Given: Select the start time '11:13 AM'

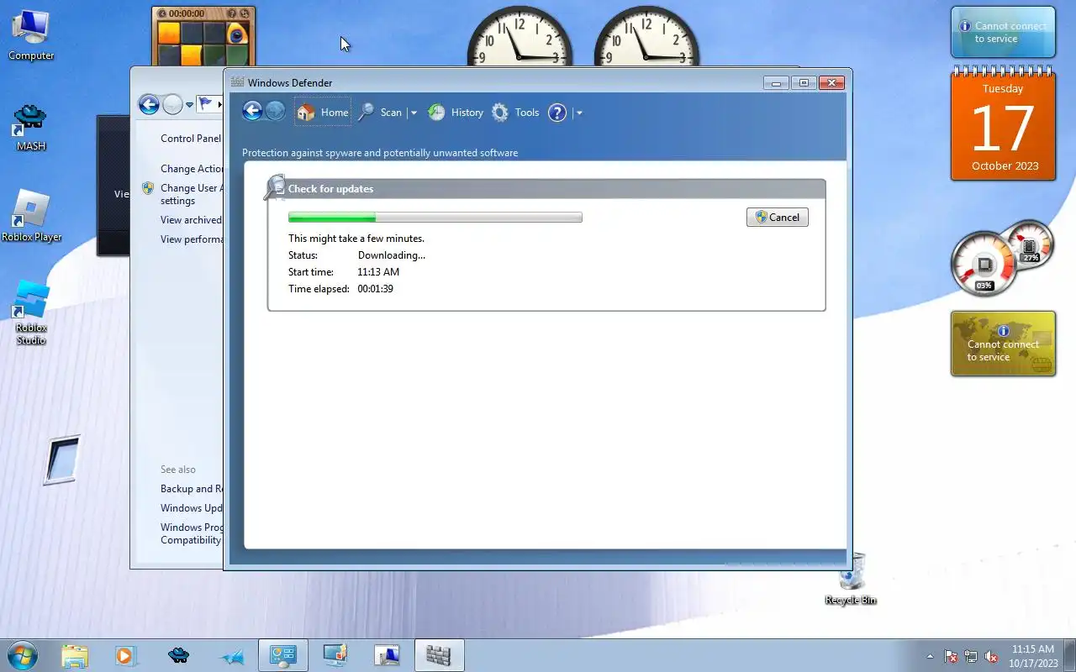Looking at the screenshot, I should point(378,272).
